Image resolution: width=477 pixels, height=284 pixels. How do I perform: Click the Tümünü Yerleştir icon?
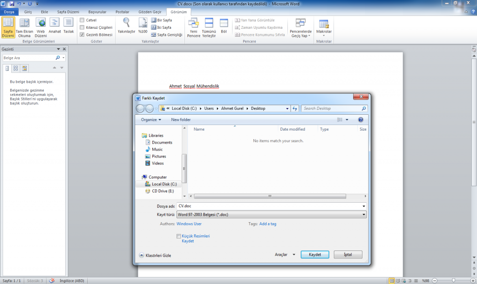209,24
